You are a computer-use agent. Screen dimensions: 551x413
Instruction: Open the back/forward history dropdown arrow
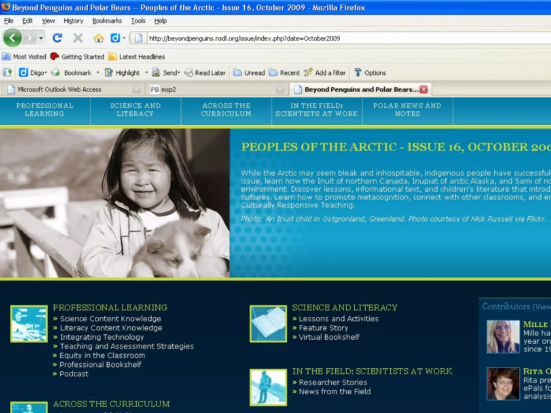(x=41, y=38)
